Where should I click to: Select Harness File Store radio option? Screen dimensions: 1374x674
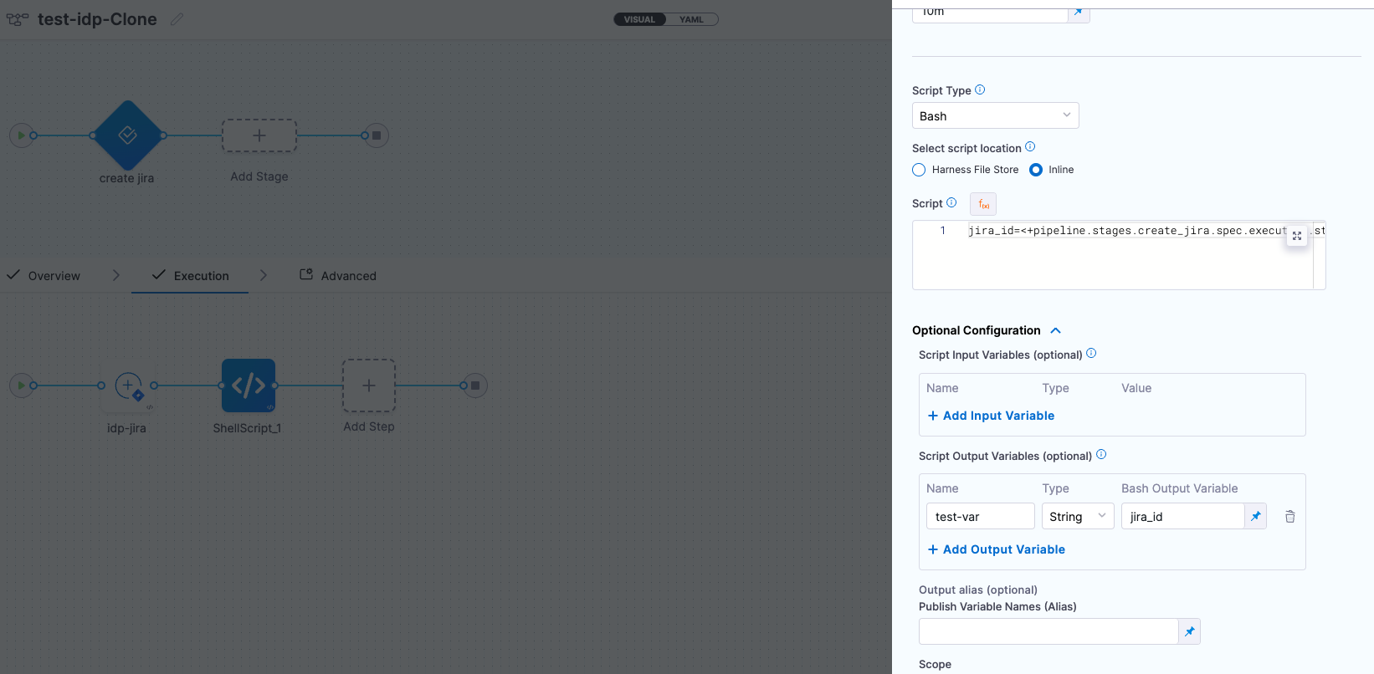[919, 170]
